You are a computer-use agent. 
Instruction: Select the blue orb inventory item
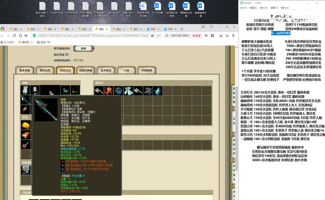pos(118,91)
